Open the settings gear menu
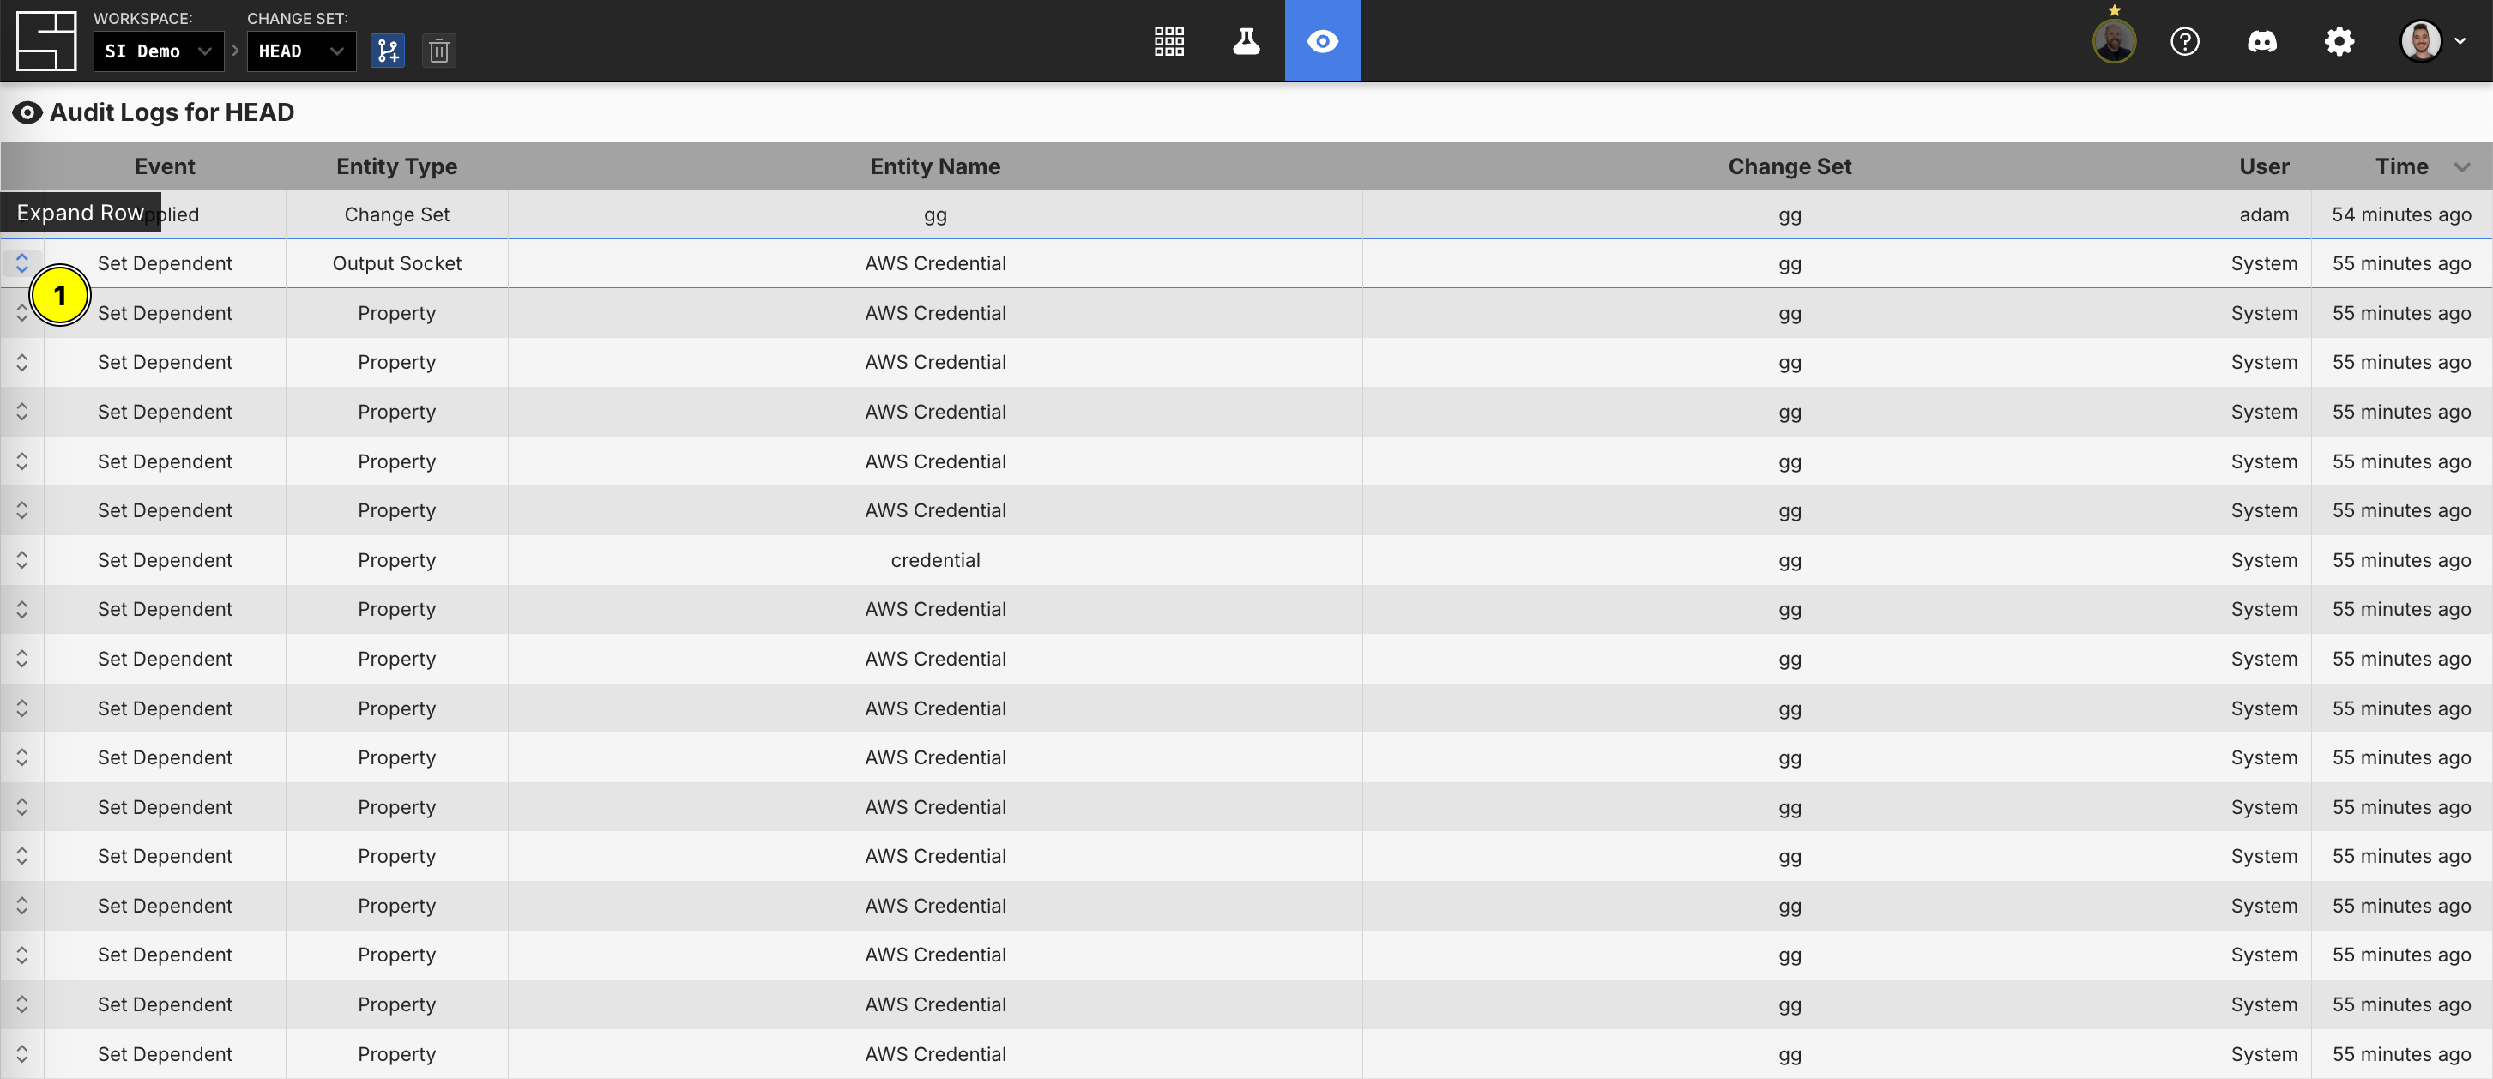This screenshot has width=2493, height=1079. pos(2339,42)
